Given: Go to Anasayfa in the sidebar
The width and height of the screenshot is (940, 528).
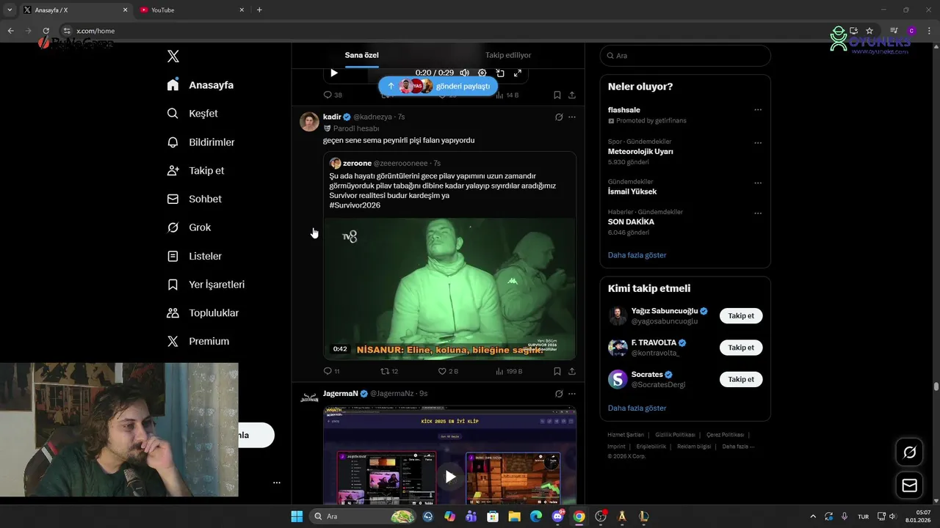Looking at the screenshot, I should pyautogui.click(x=200, y=85).
